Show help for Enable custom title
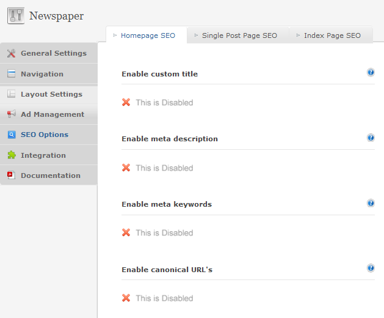Image resolution: width=384 pixels, height=318 pixels. (x=371, y=72)
